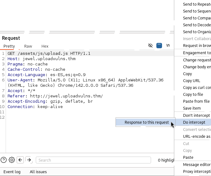
Task: Open search settings gear icon
Action: pos(12,160)
